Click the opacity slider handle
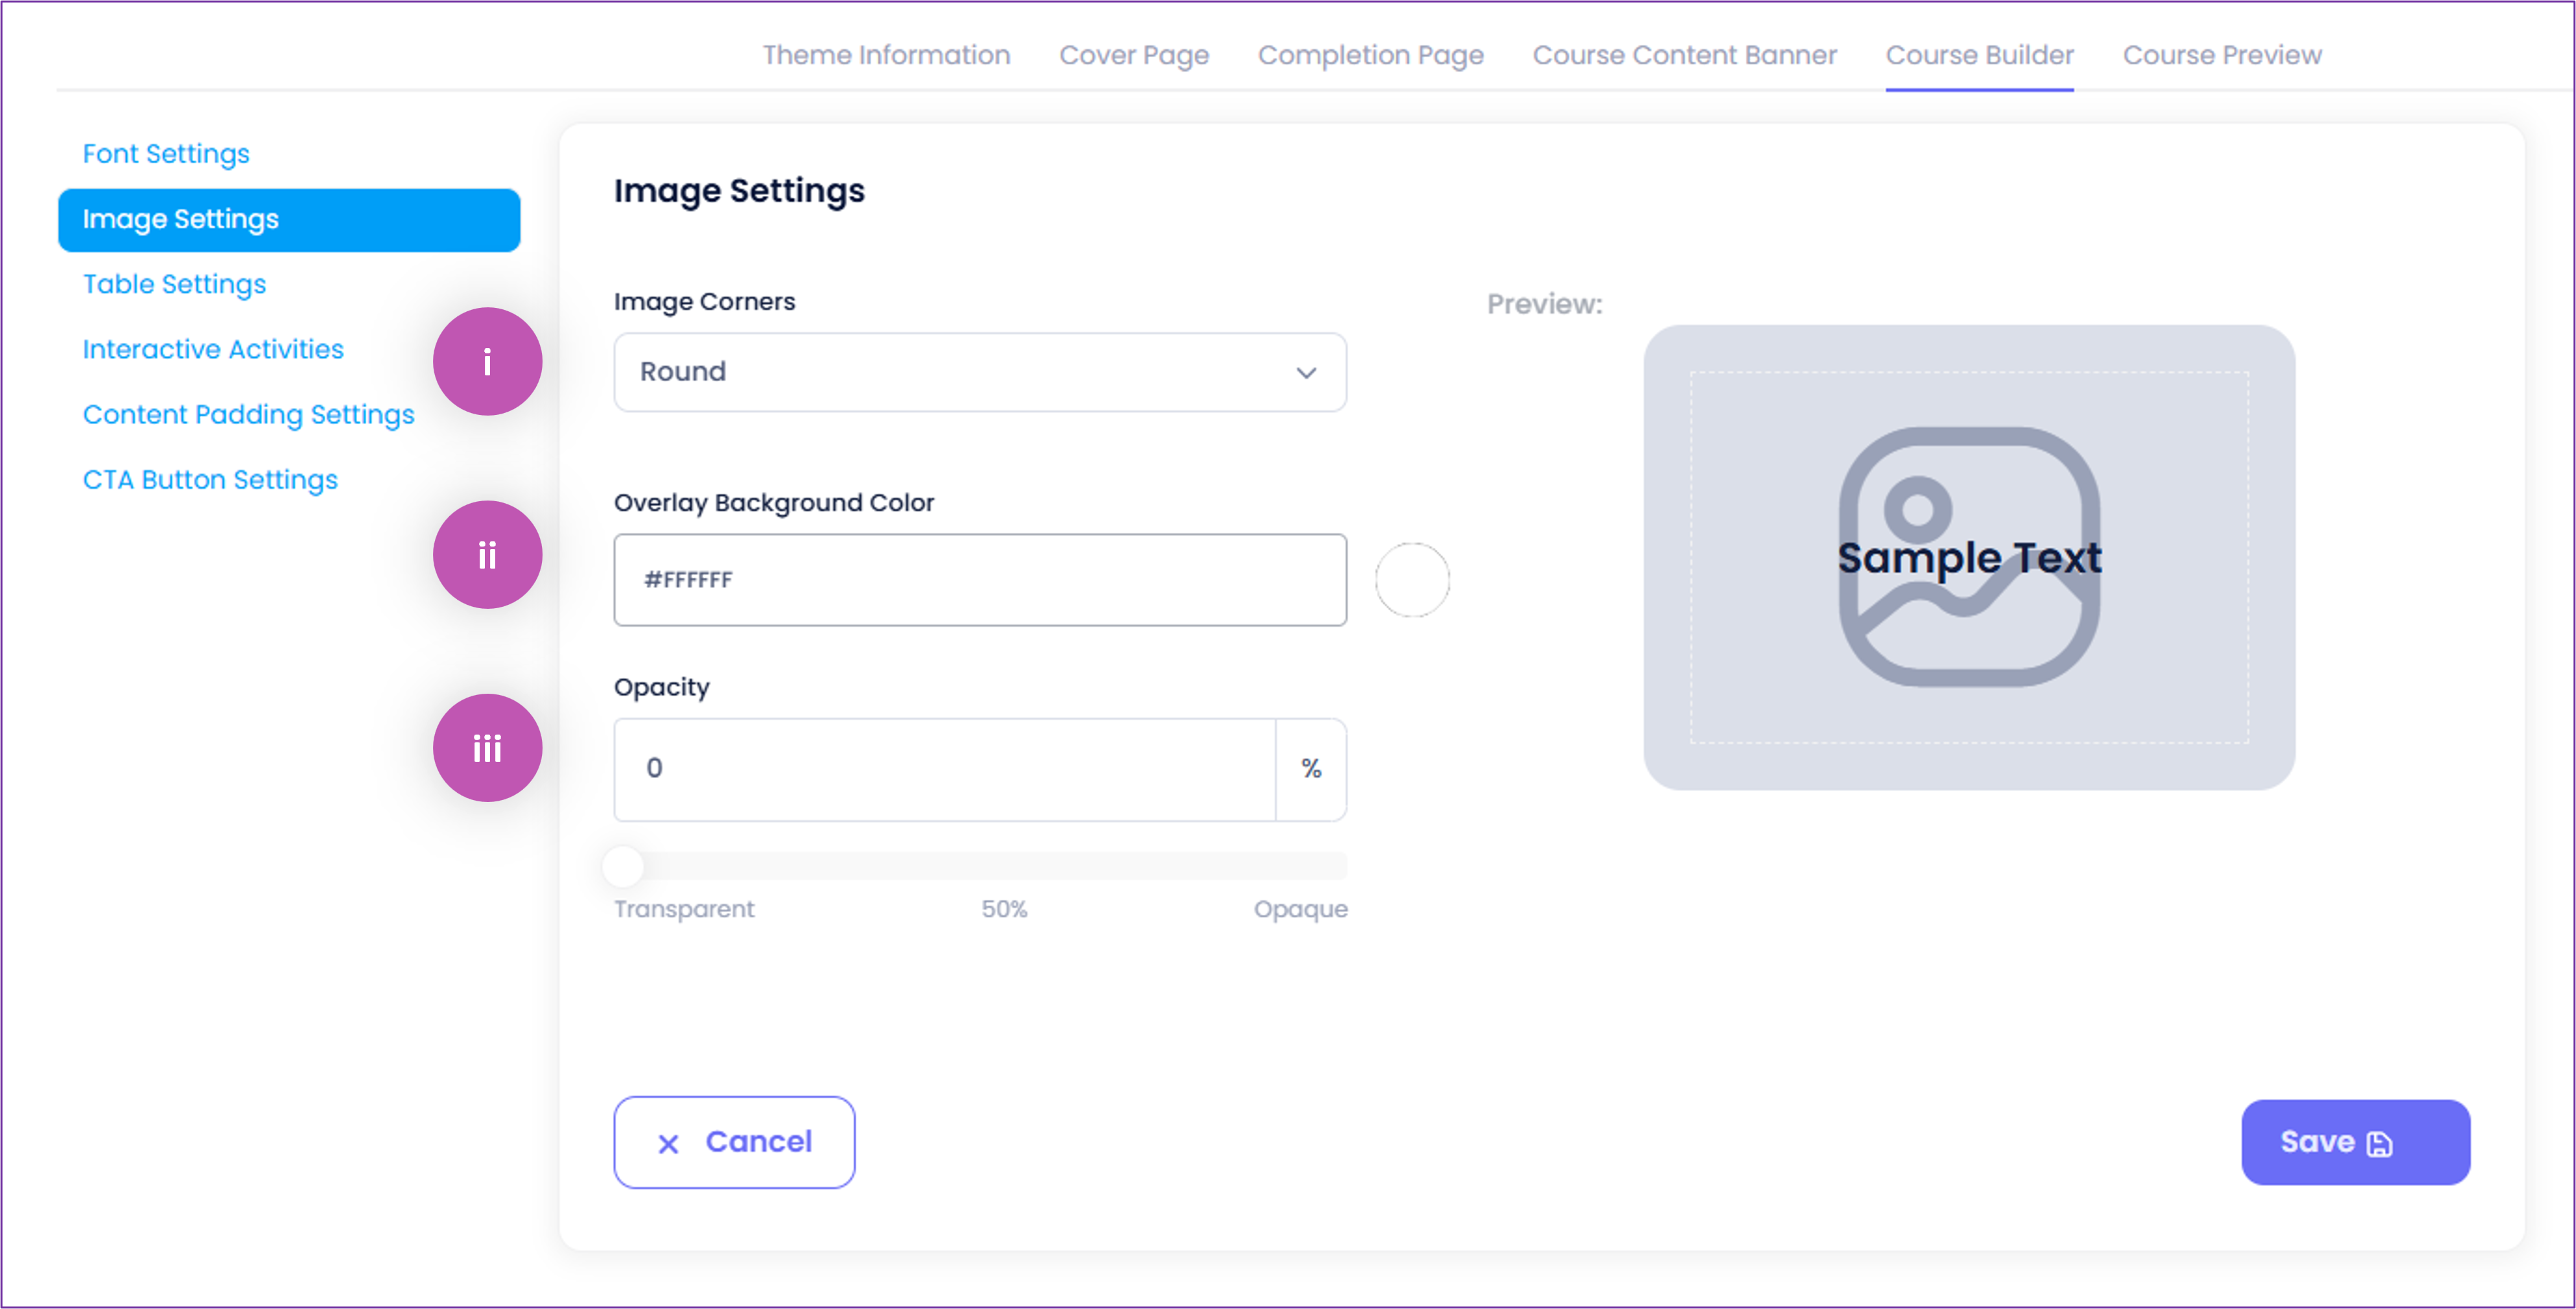This screenshot has height=1309, width=2576. (x=623, y=866)
